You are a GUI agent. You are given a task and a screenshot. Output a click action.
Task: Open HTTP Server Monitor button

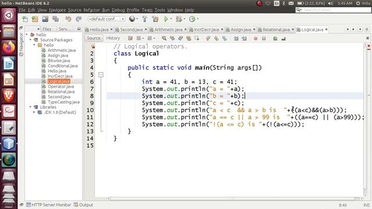[x=49, y=205]
